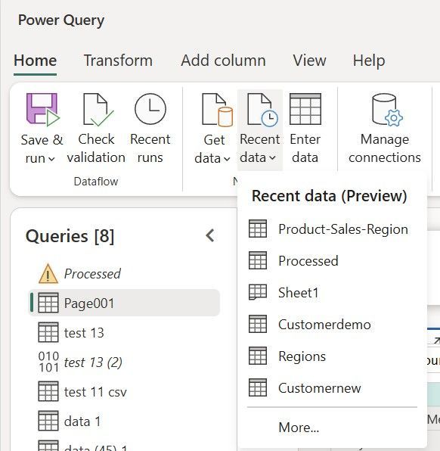This screenshot has width=440, height=451.
Task: Click warning icon beside Processed query
Action: 48,273
